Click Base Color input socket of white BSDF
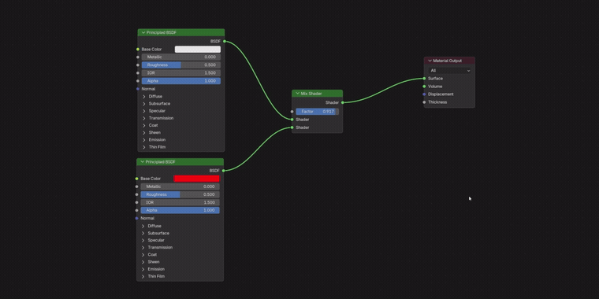 tap(138, 50)
